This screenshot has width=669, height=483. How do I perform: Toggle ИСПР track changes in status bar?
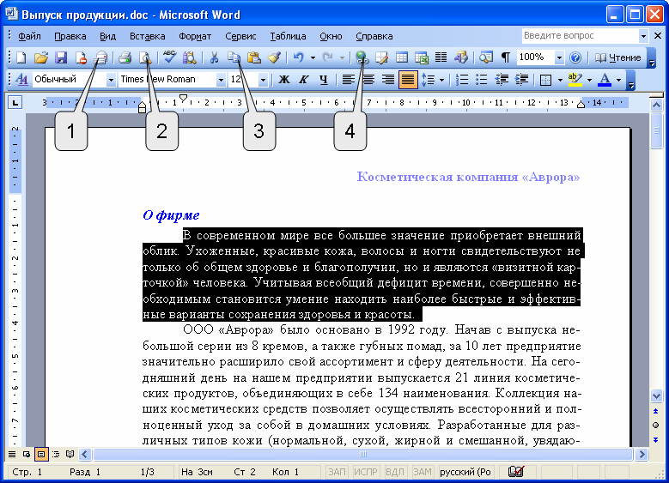click(x=366, y=472)
